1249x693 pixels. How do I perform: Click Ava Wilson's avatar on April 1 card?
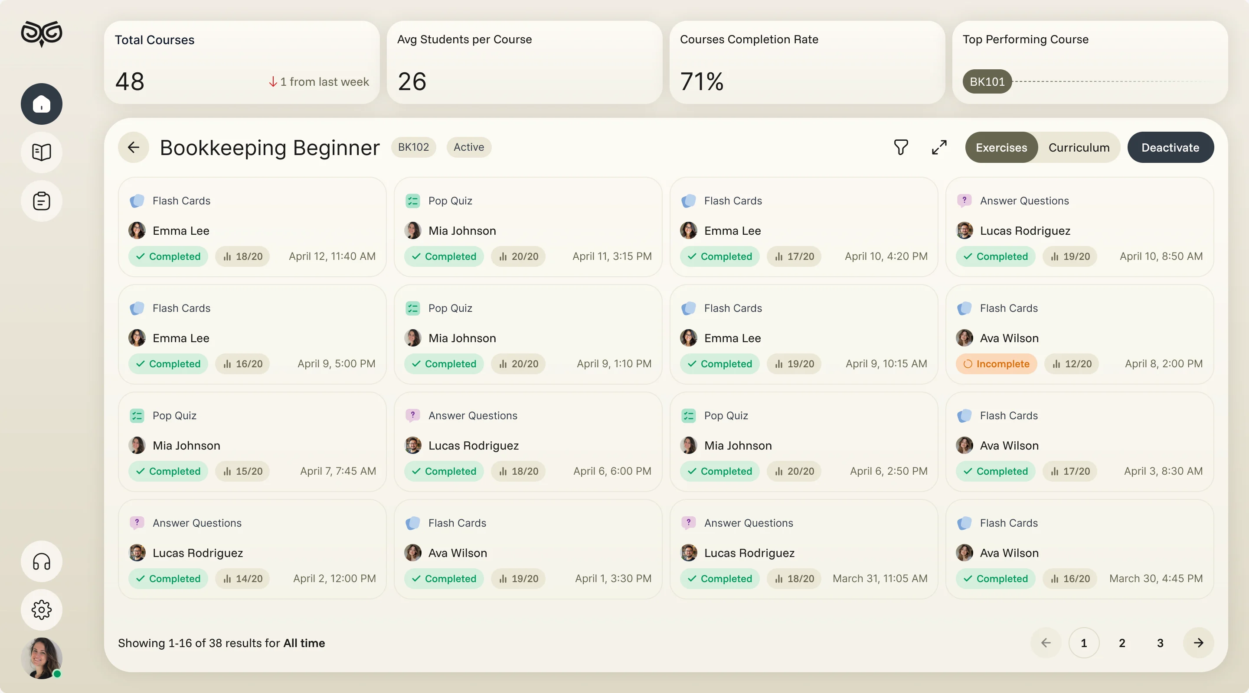click(x=412, y=553)
